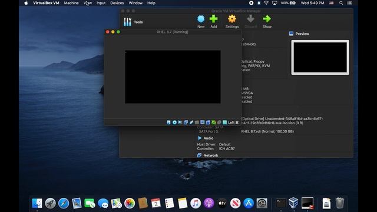This screenshot has width=377, height=212.
Task: Open the Machine menu
Action: click(71, 3)
